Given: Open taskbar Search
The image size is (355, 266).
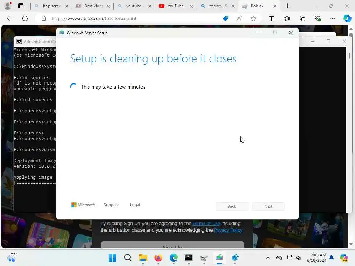Looking at the screenshot, I should [128, 258].
